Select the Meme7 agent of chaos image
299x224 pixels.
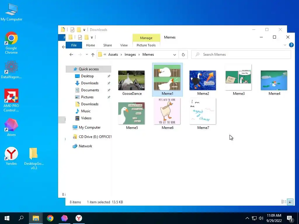203,111
